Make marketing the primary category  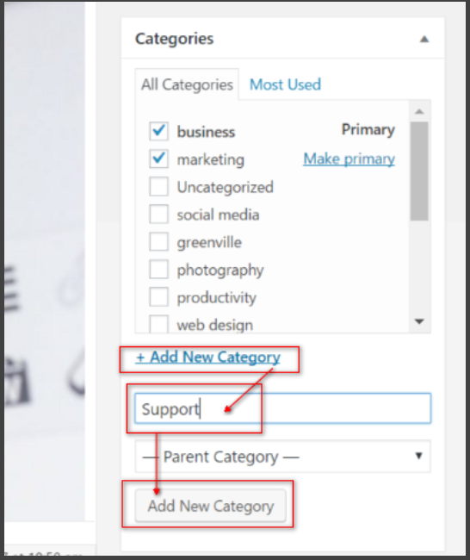point(349,159)
